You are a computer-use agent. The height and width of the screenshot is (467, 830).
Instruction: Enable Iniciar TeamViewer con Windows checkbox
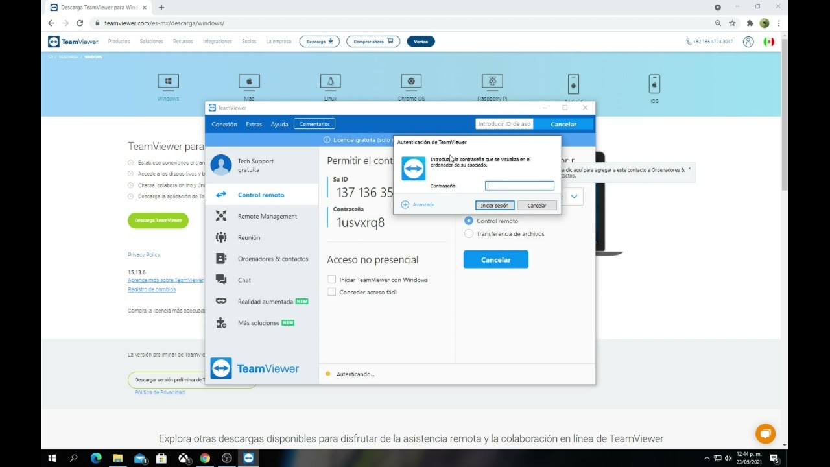tap(331, 280)
